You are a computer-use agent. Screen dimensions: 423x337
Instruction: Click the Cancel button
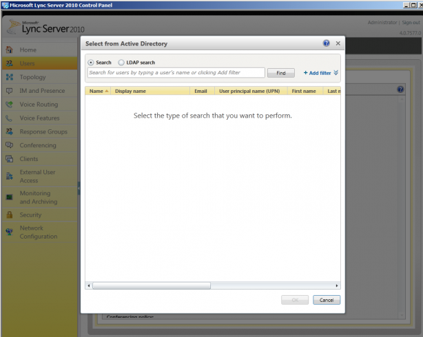coord(327,300)
